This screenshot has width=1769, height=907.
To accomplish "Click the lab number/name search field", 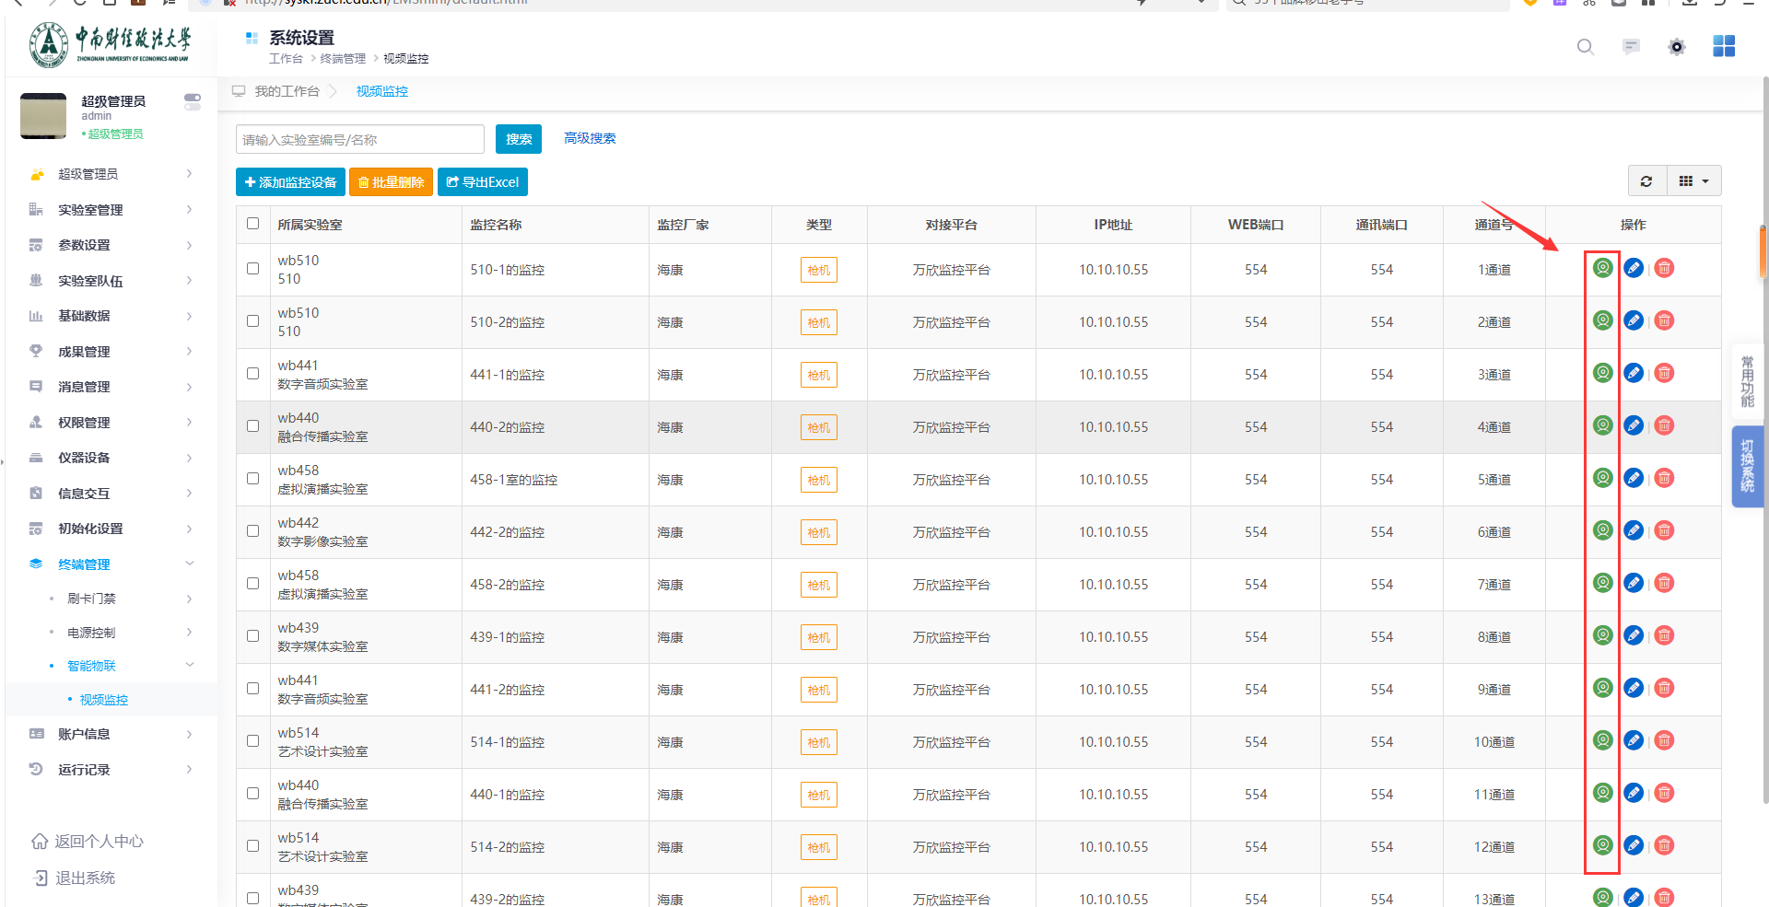I will point(359,140).
